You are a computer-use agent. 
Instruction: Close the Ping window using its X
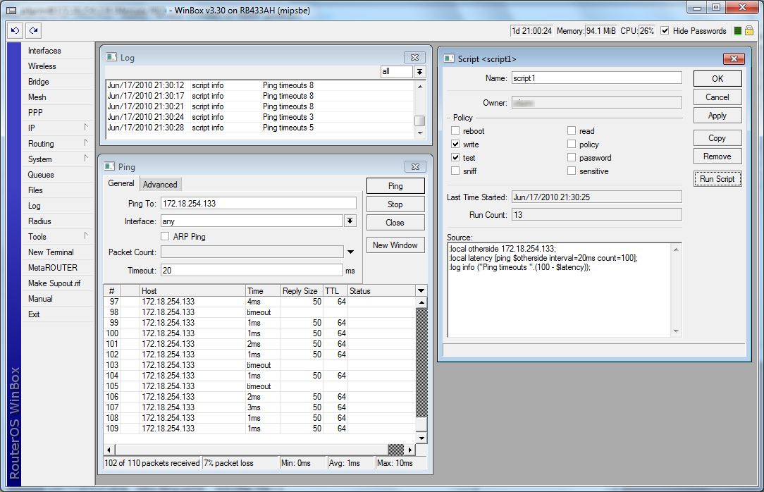click(x=414, y=166)
